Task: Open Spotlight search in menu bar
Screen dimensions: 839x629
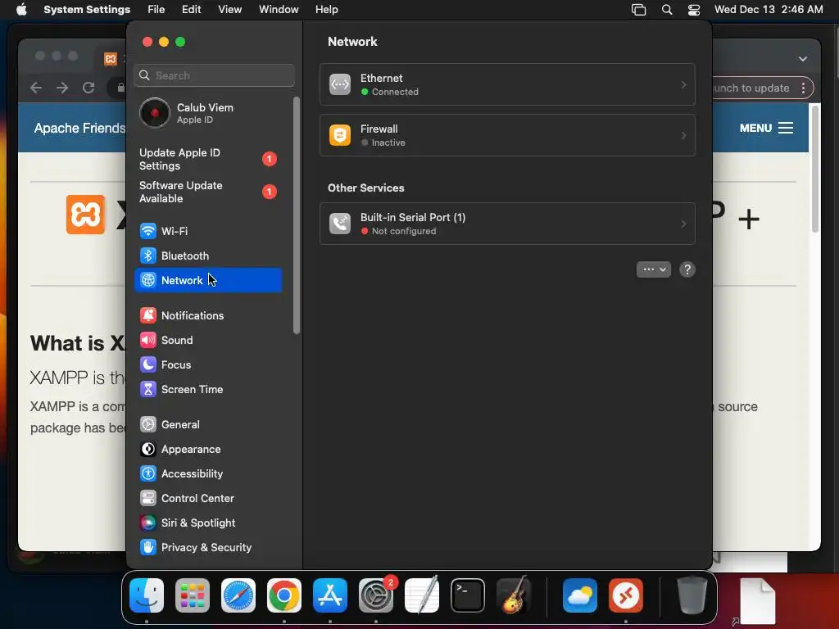Action: point(667,10)
